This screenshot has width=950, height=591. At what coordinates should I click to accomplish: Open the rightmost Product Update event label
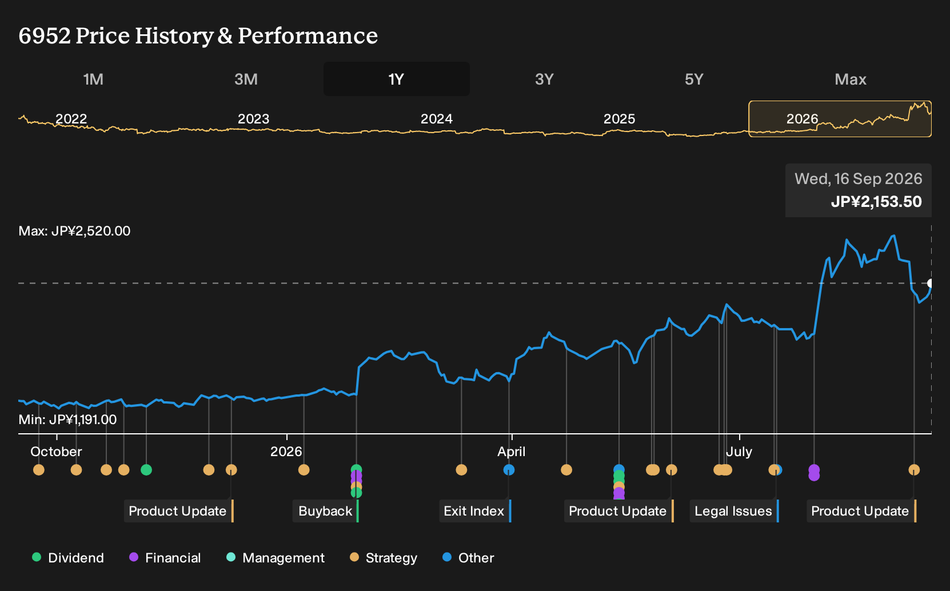[x=861, y=511]
